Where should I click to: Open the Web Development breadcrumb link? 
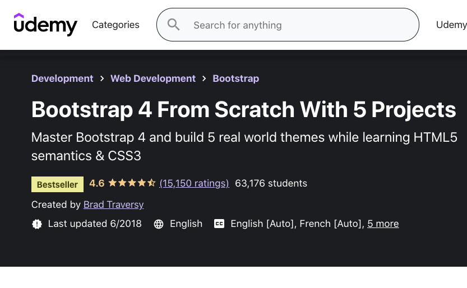click(153, 78)
